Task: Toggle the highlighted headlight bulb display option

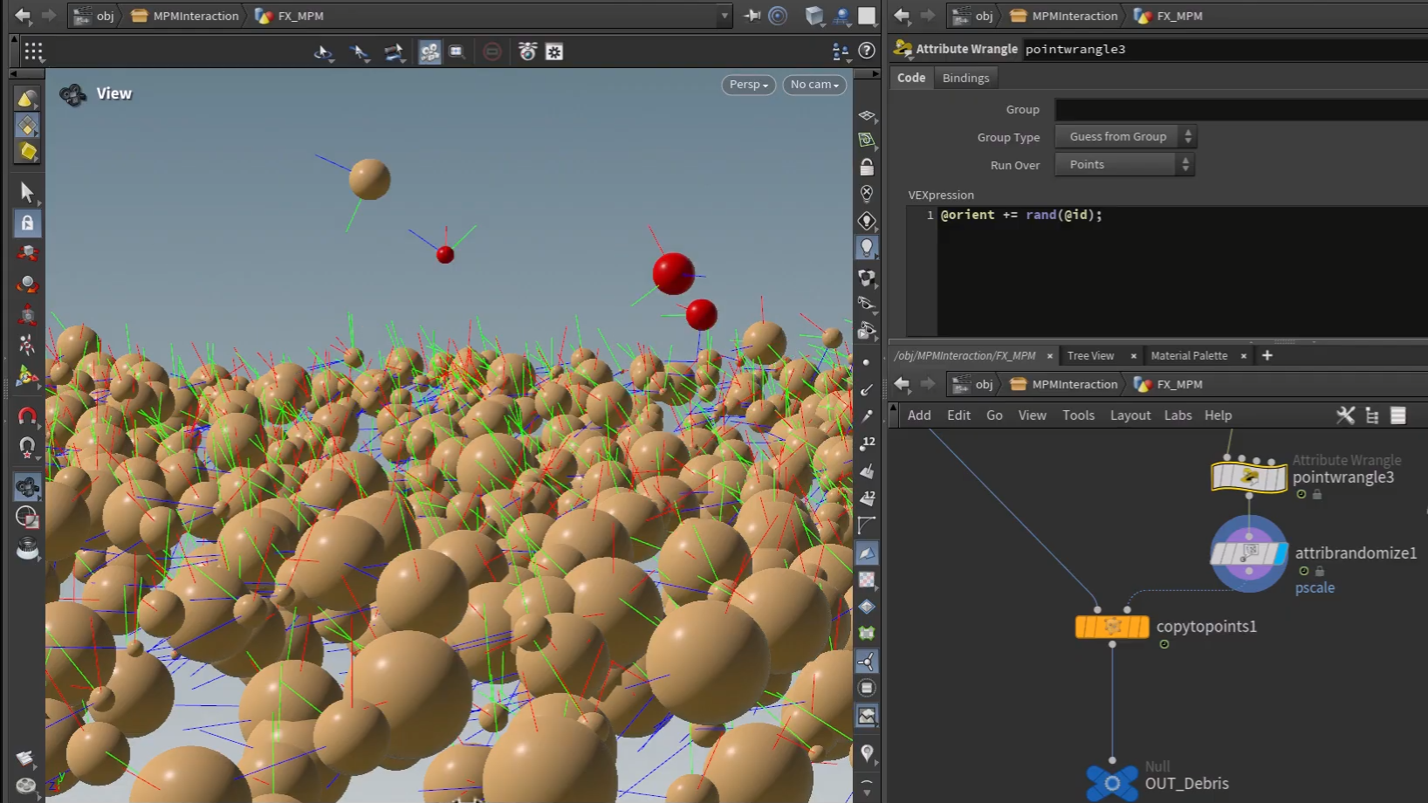Action: click(867, 248)
